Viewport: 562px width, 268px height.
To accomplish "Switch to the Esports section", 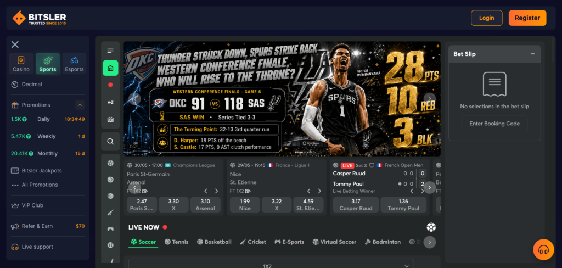I will [x=74, y=64].
